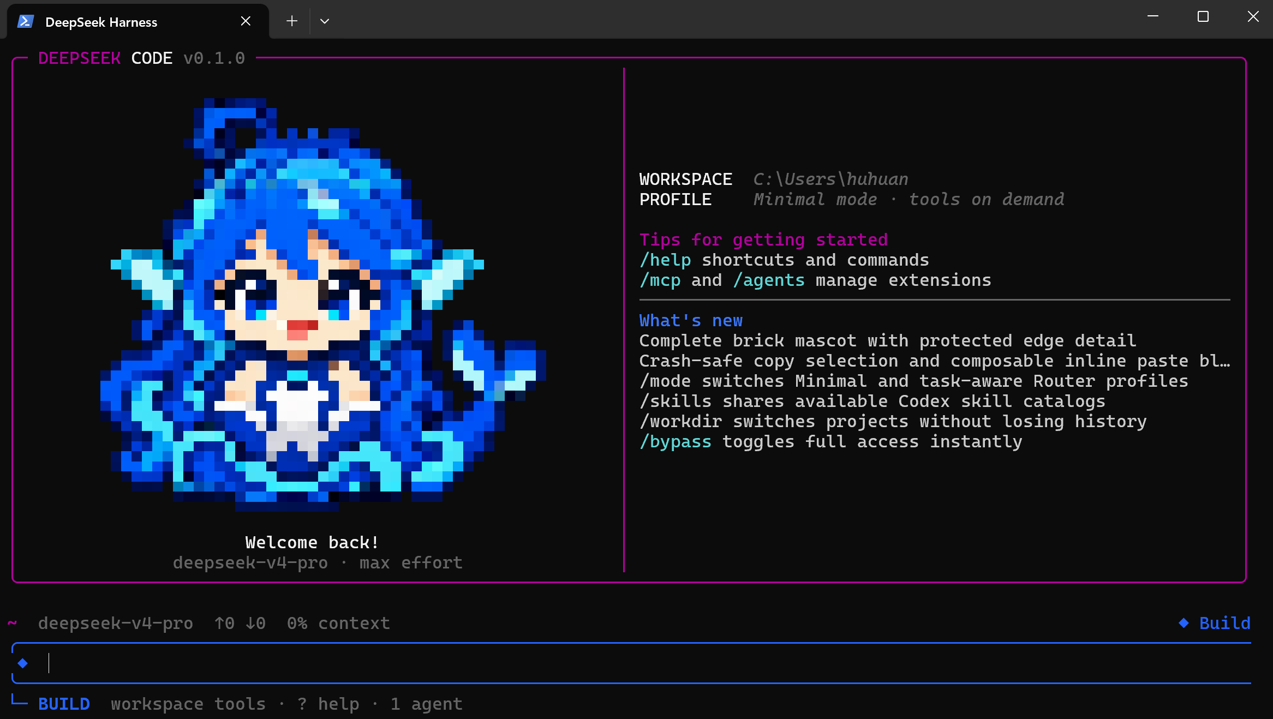Click the /help command text
The height and width of the screenshot is (719, 1273).
[665, 260]
